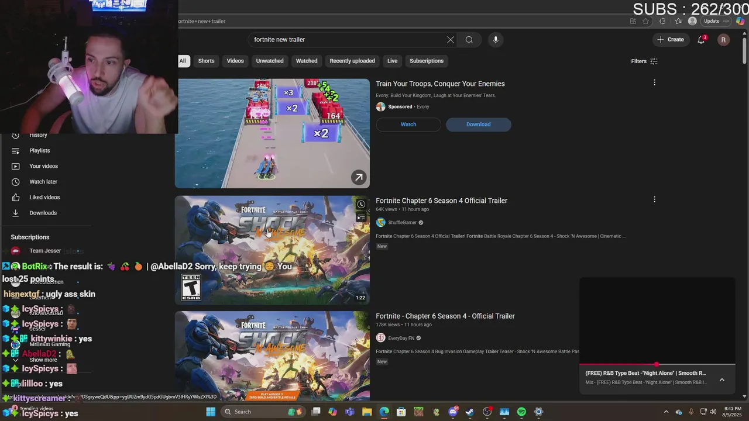
Task: Select the Subscriptions filter chip
Action: pos(427,61)
